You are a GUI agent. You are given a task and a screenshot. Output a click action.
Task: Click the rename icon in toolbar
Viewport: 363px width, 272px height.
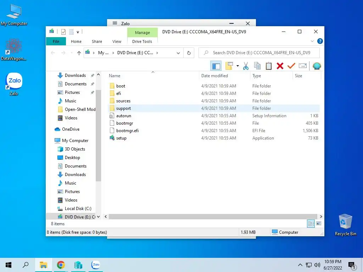303,66
